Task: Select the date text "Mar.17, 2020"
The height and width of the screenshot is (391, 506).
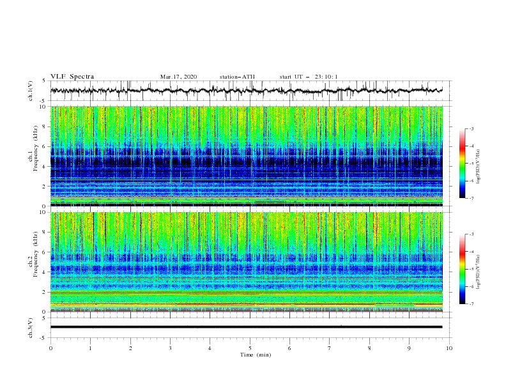Action: (x=178, y=77)
